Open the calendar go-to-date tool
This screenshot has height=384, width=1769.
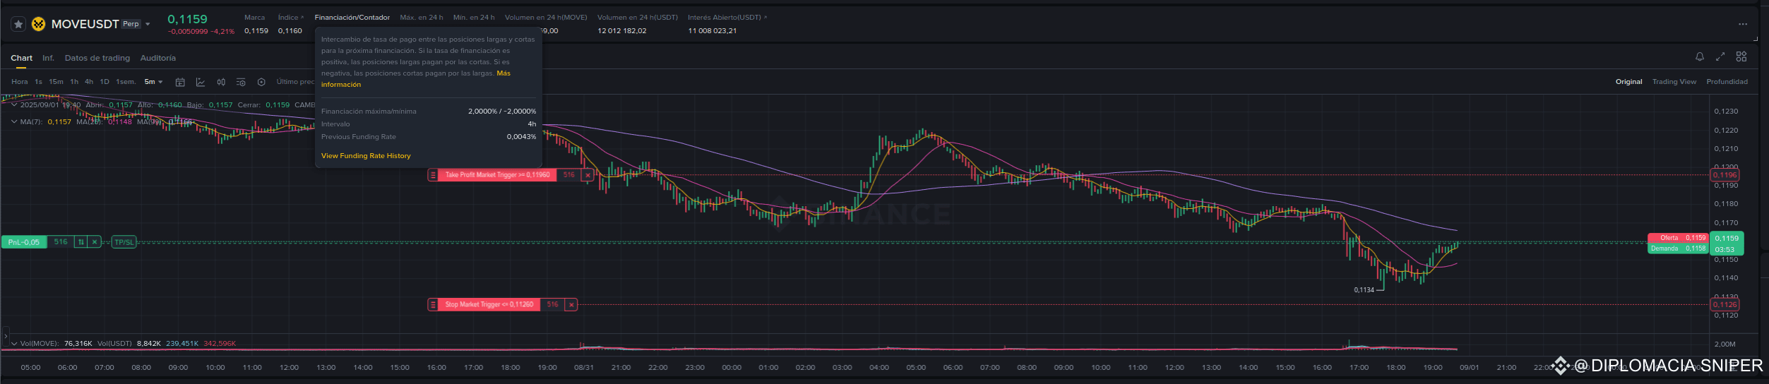[x=180, y=83]
